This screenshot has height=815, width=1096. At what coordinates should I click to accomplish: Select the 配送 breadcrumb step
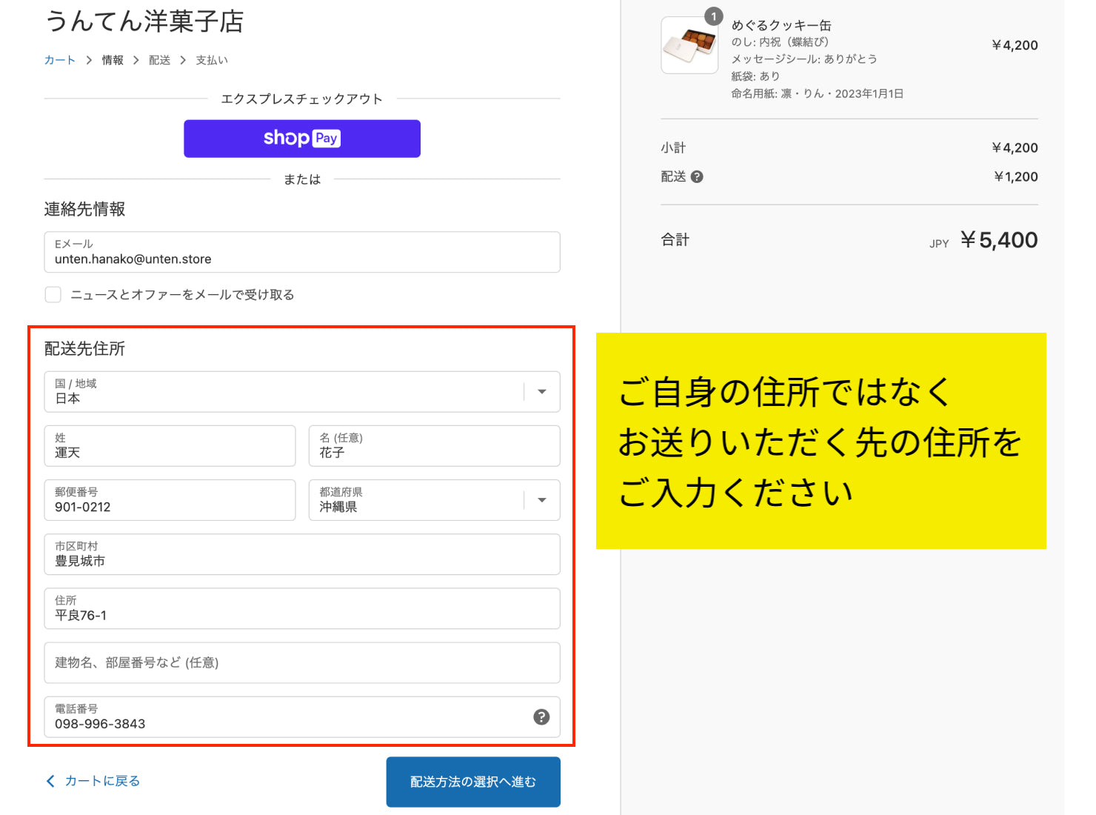pos(159,60)
